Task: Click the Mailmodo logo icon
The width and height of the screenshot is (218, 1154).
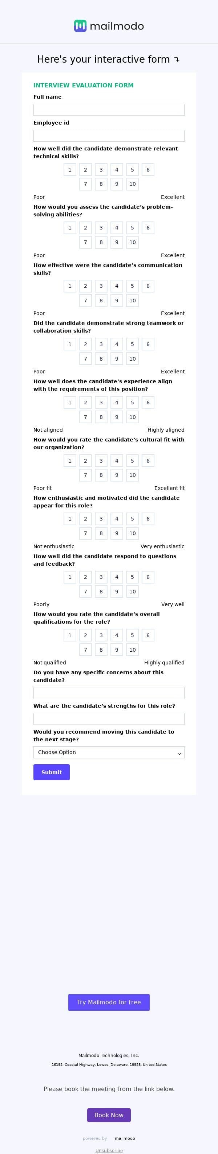Action: pyautogui.click(x=80, y=26)
